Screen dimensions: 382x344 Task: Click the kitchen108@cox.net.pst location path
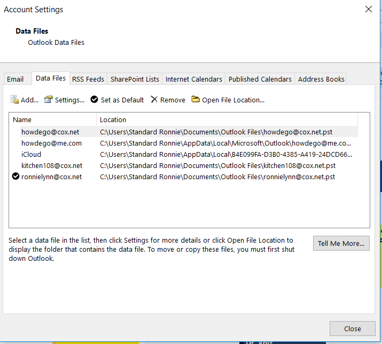coord(217,165)
